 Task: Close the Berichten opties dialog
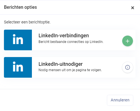point(133,8)
